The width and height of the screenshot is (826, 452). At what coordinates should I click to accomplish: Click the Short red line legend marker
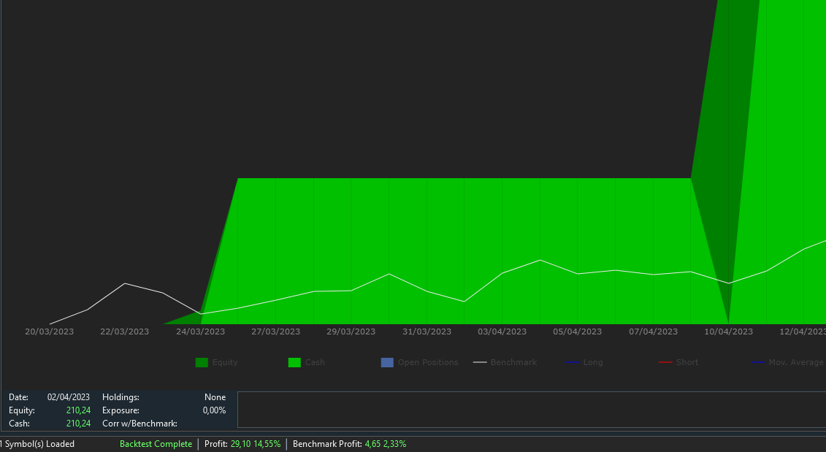pos(665,362)
